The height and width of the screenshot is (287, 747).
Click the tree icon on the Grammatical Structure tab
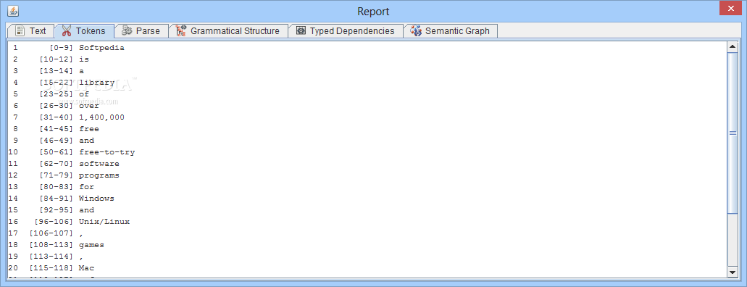[x=181, y=31]
